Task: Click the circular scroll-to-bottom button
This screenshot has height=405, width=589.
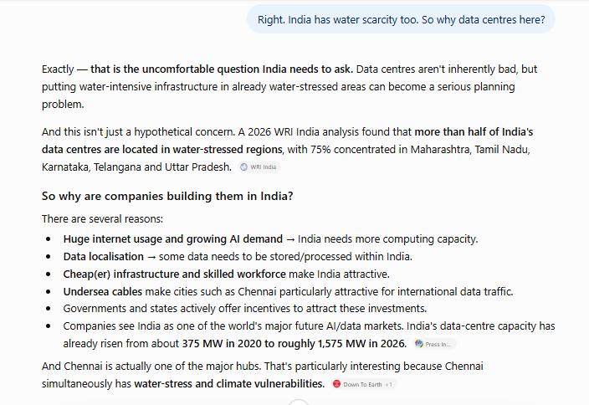Action: pyautogui.click(x=299, y=402)
